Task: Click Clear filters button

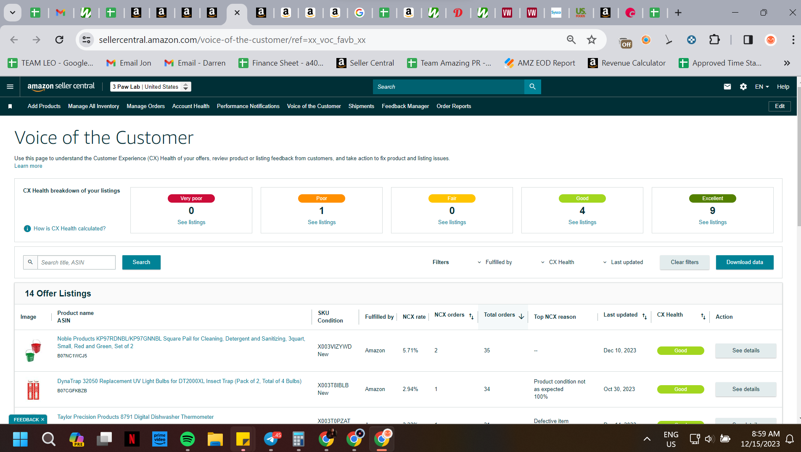Action: [x=685, y=262]
